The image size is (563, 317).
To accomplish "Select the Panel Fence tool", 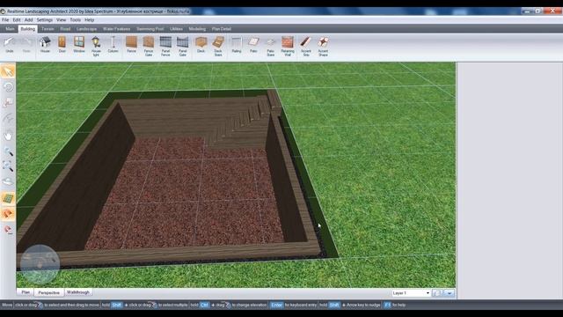I will tap(165, 47).
